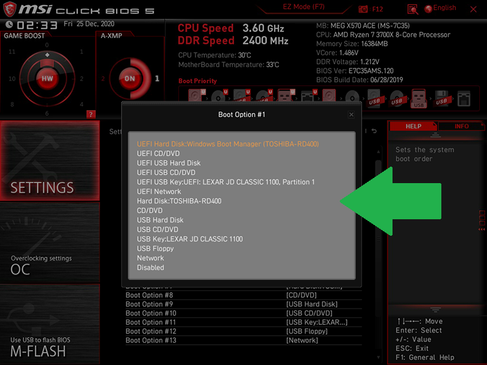This screenshot has width=487, height=365.
Task: Click the red arrows on right edge
Action: 482,229
